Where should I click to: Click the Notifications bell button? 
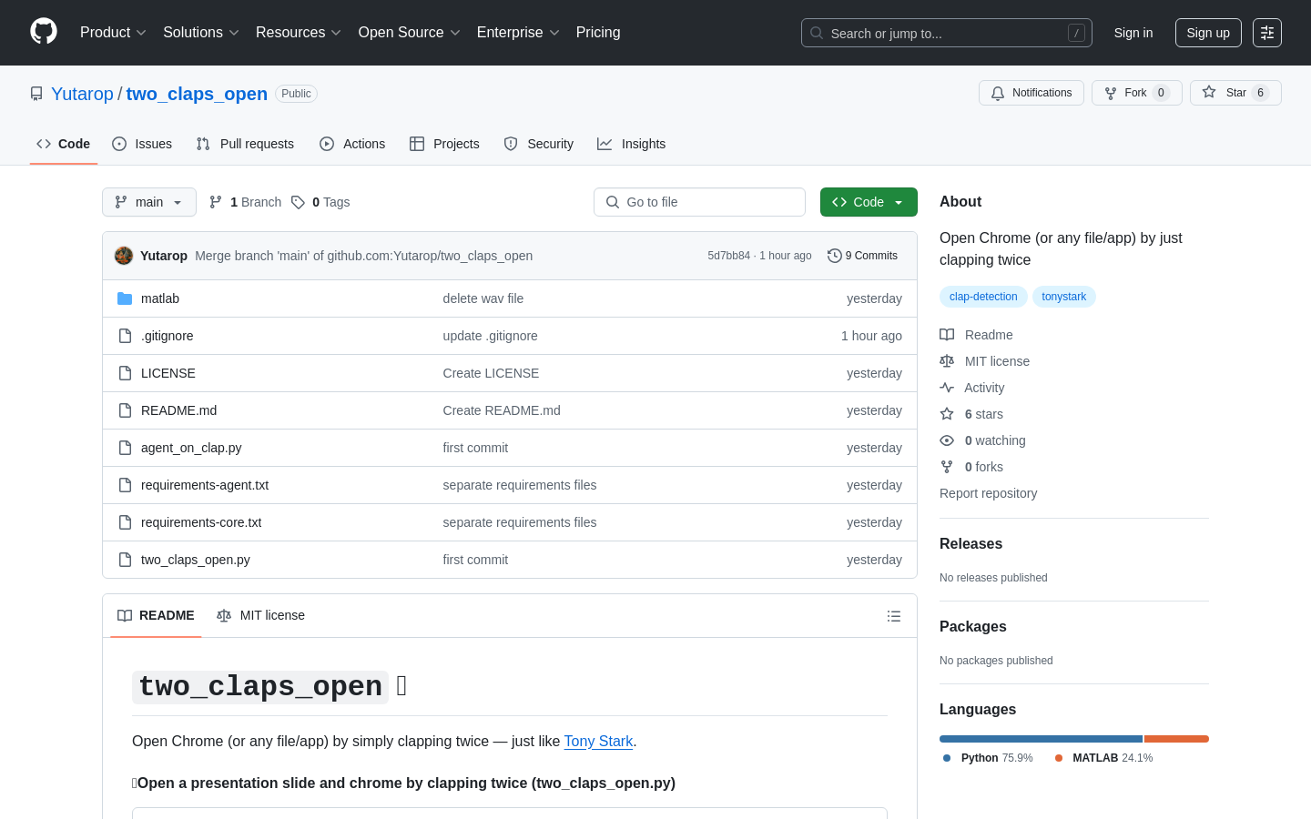(1032, 93)
